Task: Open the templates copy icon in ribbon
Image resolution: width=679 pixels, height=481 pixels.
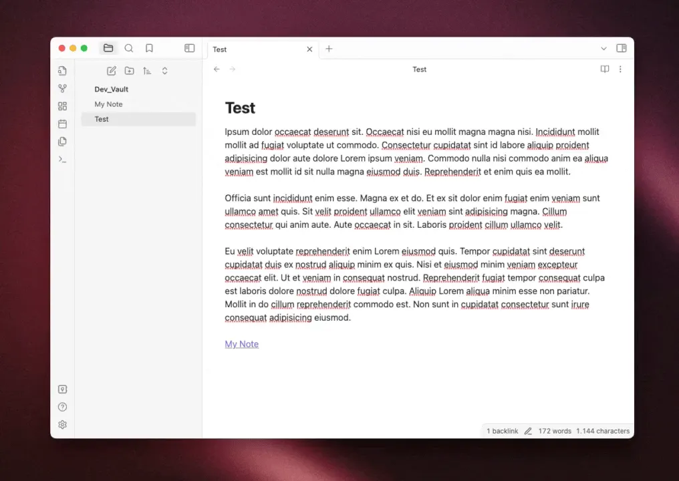Action: pyautogui.click(x=62, y=142)
